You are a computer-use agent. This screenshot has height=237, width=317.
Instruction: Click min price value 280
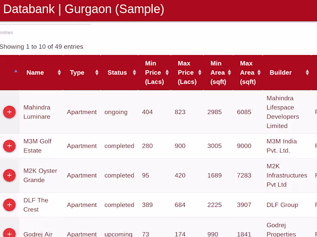pyautogui.click(x=147, y=146)
